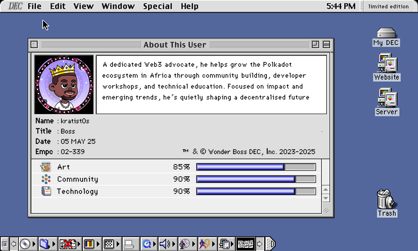Screen dimensions: 418x251
Task: Click the 90% value in the Community row
Action: pos(181,179)
